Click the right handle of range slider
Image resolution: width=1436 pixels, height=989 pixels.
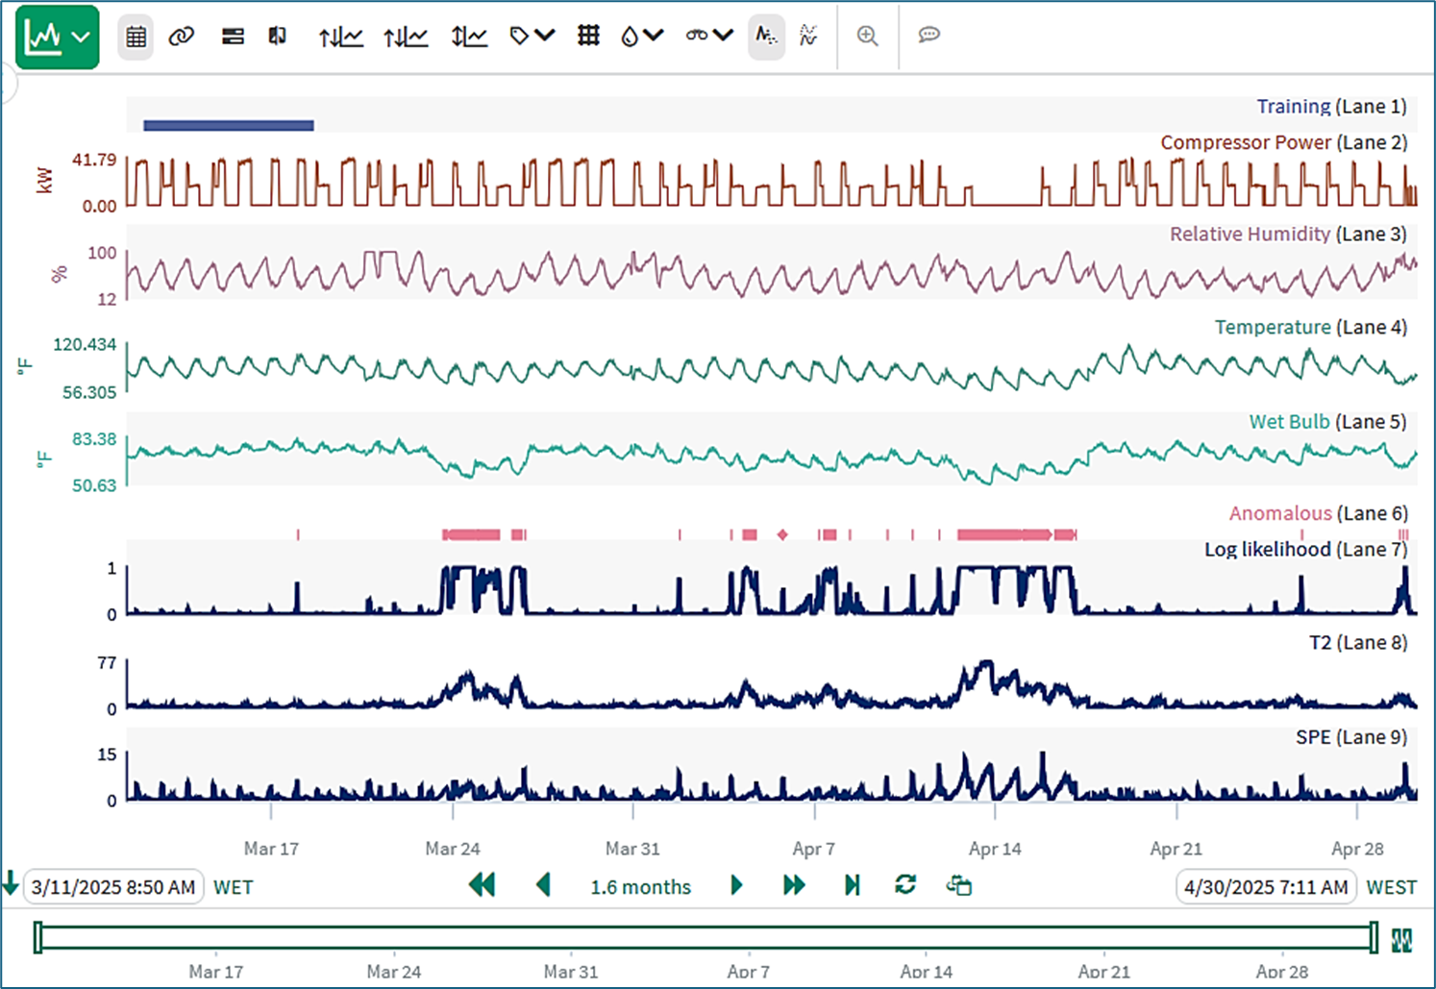pos(1374,937)
